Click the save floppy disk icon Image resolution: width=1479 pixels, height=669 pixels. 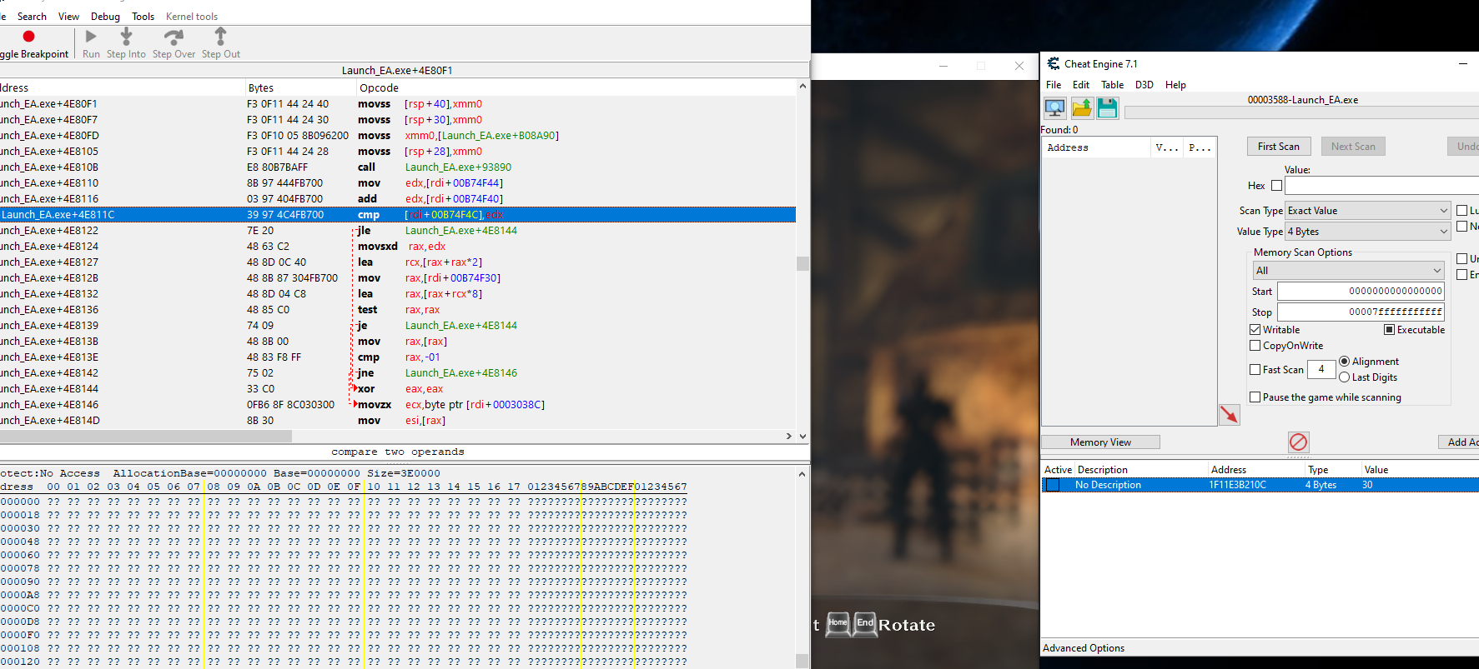click(x=1108, y=107)
